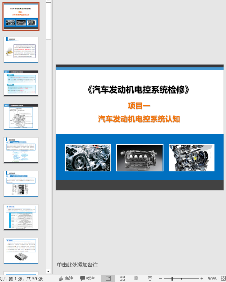Click the subtitle 汽车发动机电控系统认知
Screen dimensions: 226x282
[139, 119]
